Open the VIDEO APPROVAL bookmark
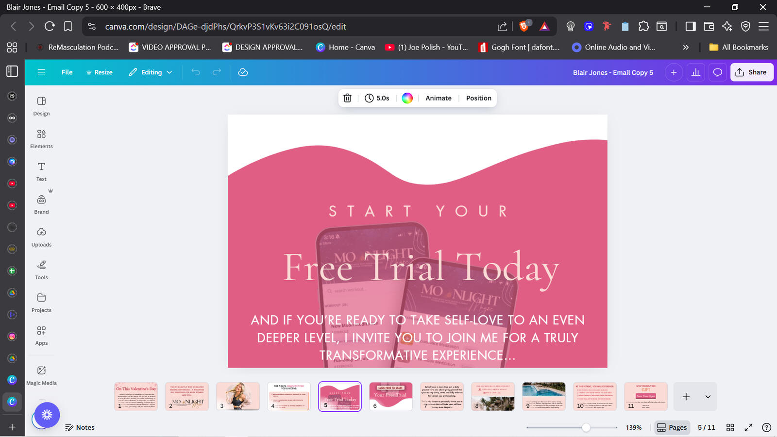Image resolution: width=777 pixels, height=437 pixels. (x=170, y=47)
